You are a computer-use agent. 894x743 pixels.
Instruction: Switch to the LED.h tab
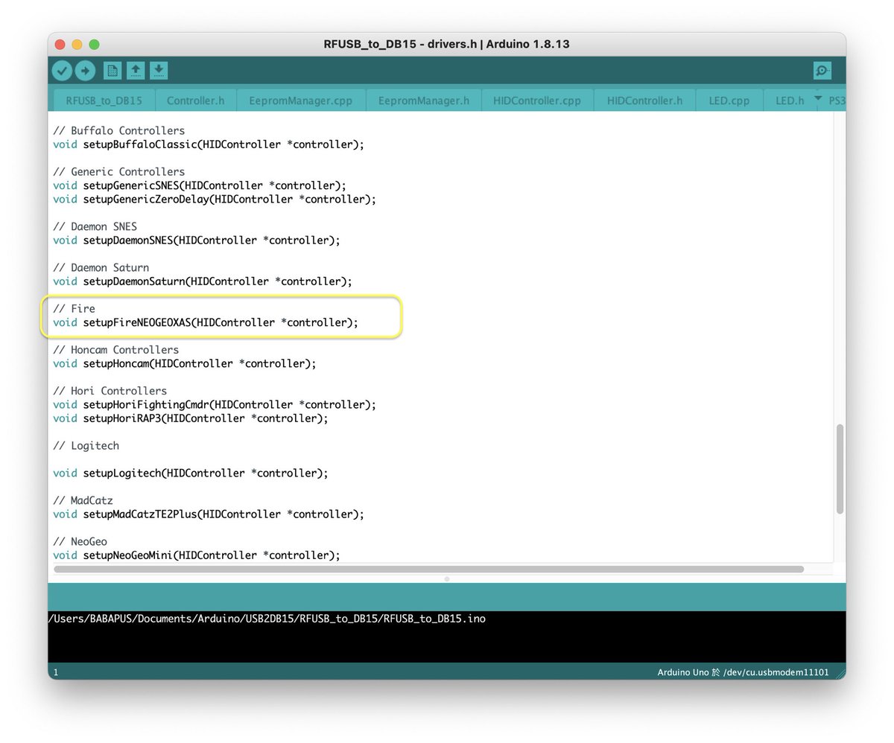[x=790, y=101]
